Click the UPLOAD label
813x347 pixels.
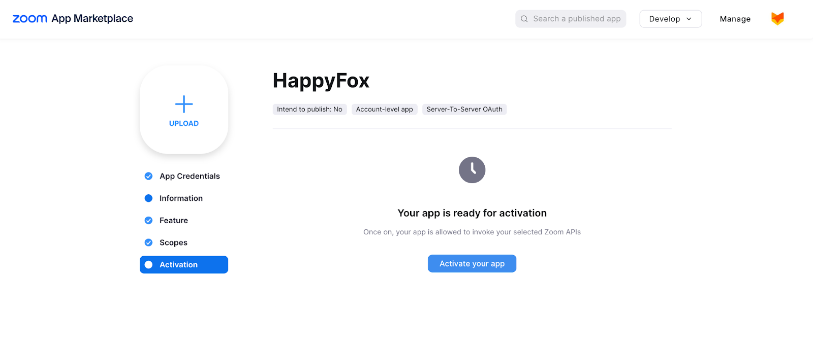184,123
